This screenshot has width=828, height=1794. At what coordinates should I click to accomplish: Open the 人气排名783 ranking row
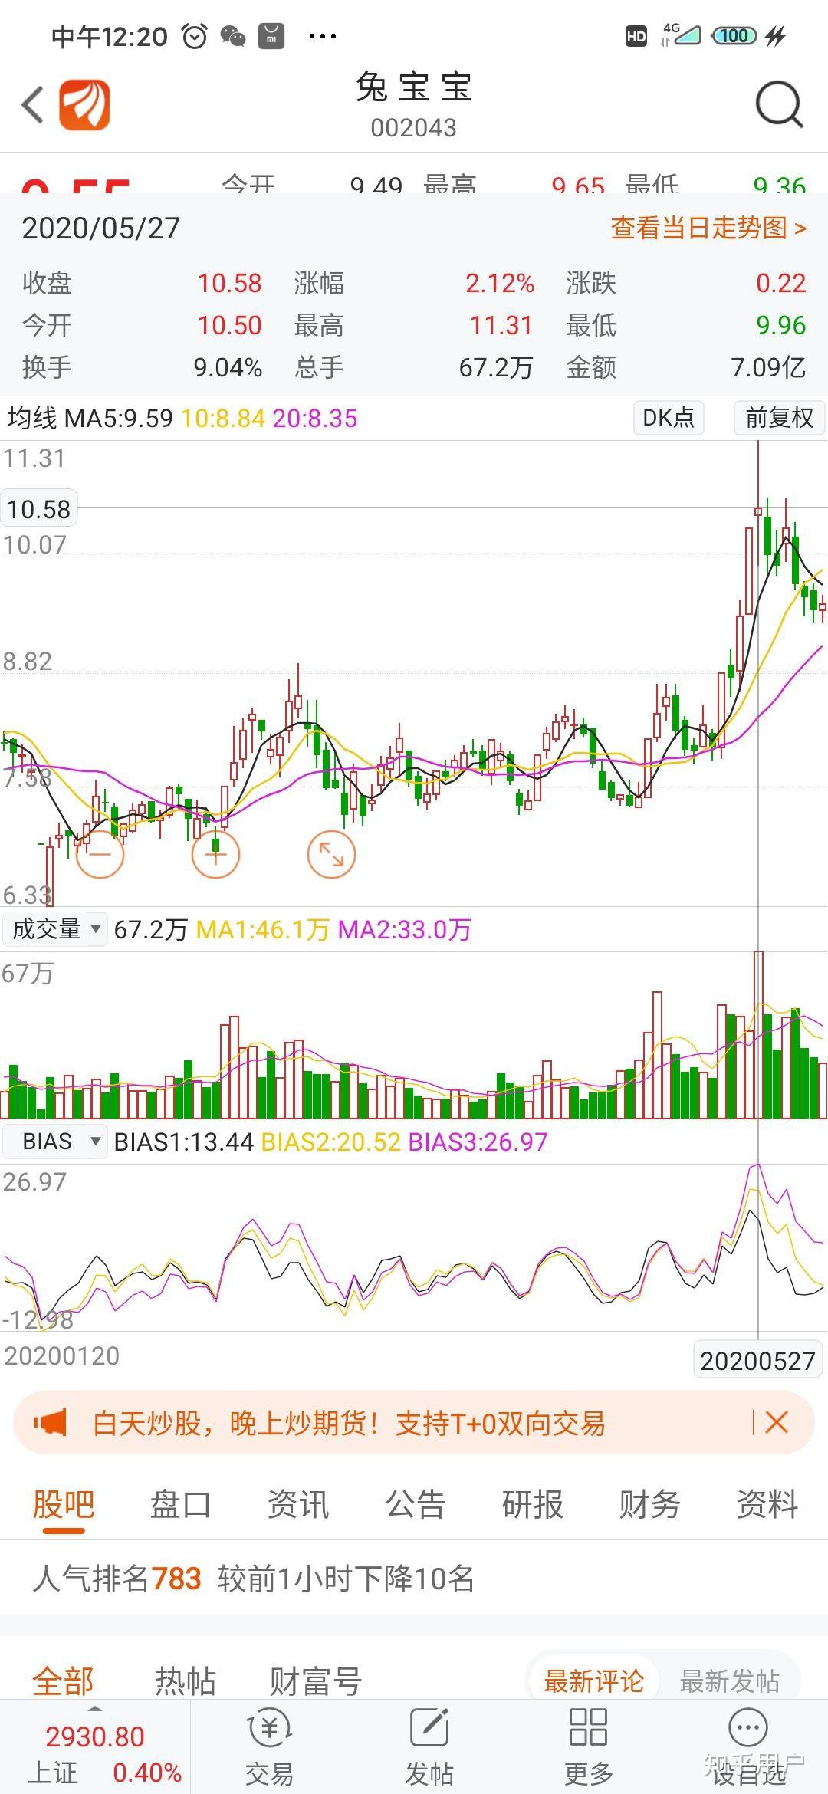point(414,1579)
